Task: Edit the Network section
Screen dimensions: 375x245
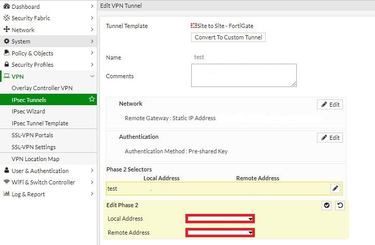Action: click(330, 104)
